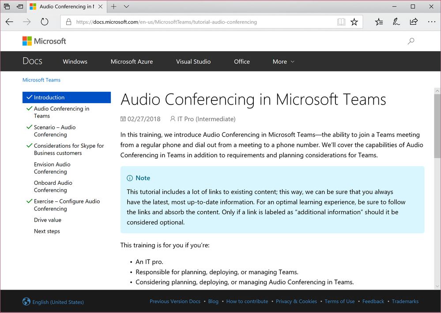Screen dimensions: 441x313
Task: Click the IT Pro (Intermediate) text
Action: [207, 119]
